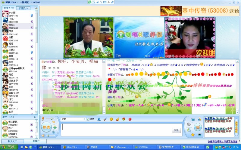
Task: Click the webcam icon beside user 田野
Action: click(32, 40)
